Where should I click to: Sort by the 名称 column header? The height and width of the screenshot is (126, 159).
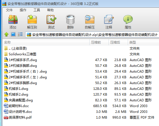tap(46, 42)
